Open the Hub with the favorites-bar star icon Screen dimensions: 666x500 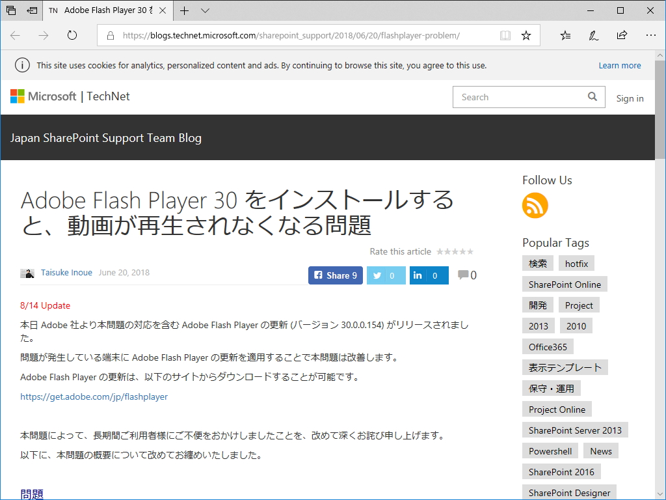click(565, 35)
